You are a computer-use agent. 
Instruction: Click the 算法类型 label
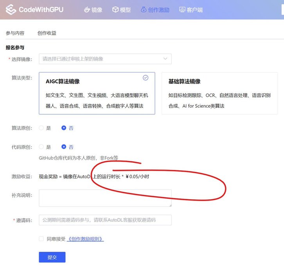point(22,78)
